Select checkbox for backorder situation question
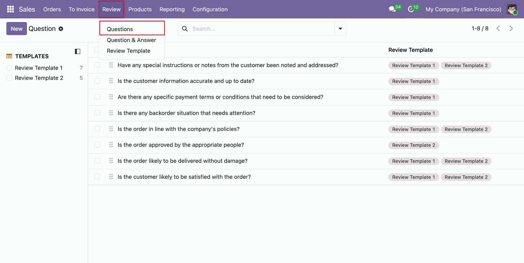Viewport: 524px width, 263px height. click(x=97, y=113)
